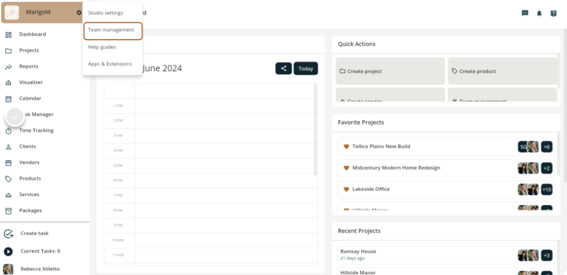The image size is (567, 275).
Task: Choose Team management in the dropdown menu
Action: coord(113,31)
